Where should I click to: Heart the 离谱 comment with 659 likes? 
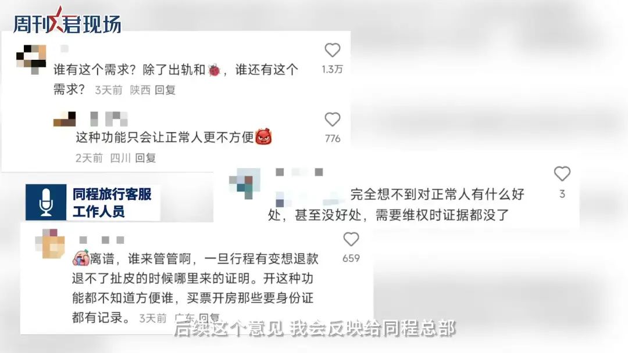click(351, 239)
